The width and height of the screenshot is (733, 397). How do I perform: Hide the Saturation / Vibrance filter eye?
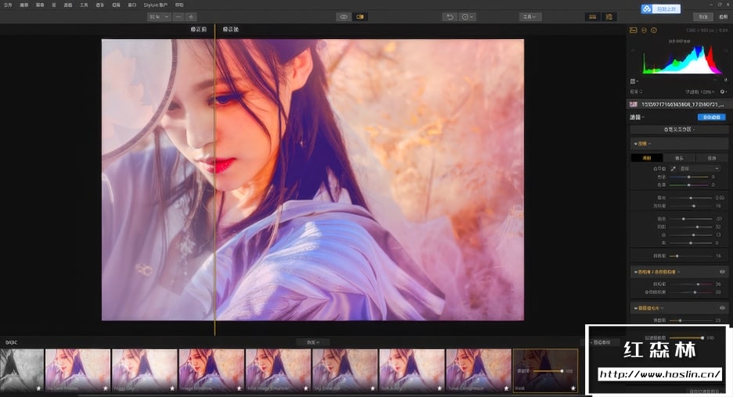722,271
